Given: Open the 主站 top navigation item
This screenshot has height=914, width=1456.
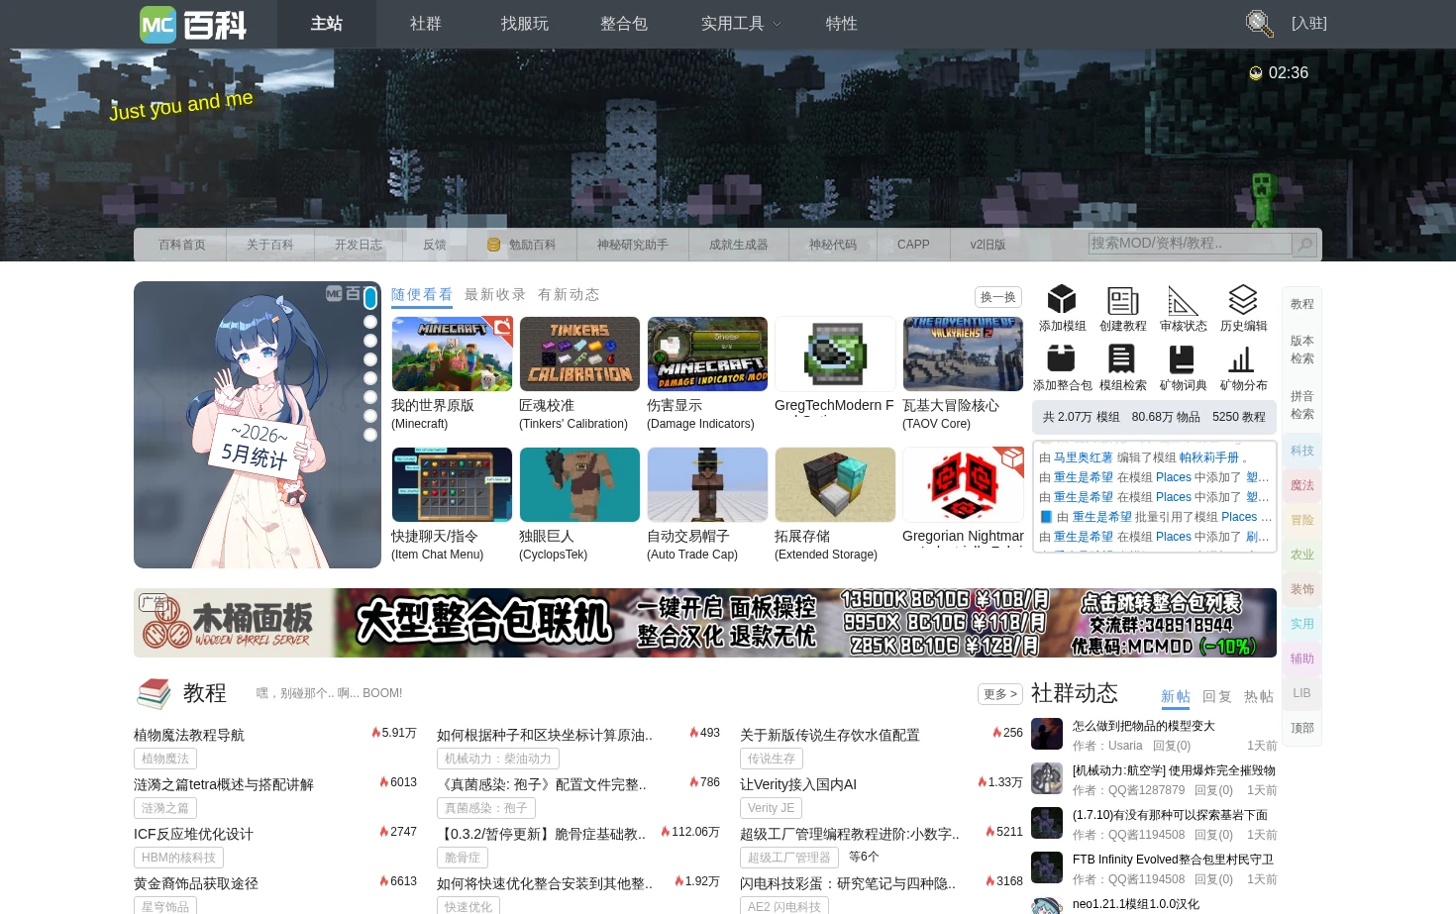Looking at the screenshot, I should [x=327, y=24].
